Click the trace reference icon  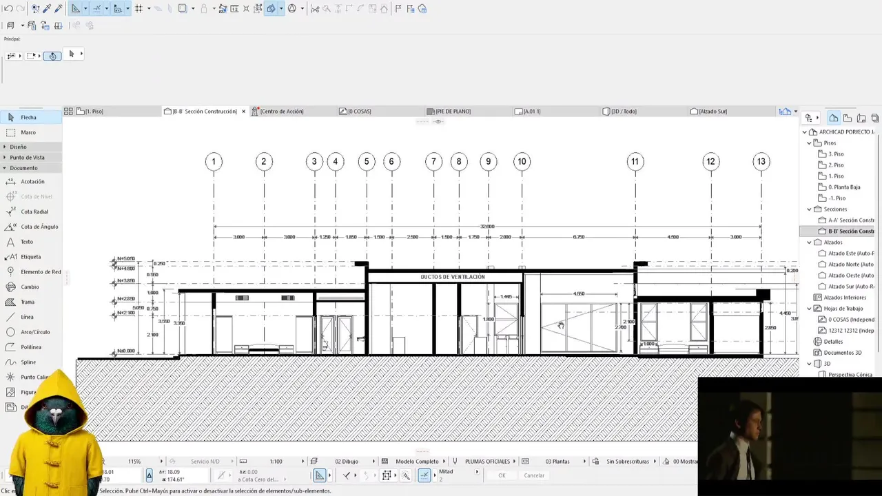point(182,9)
